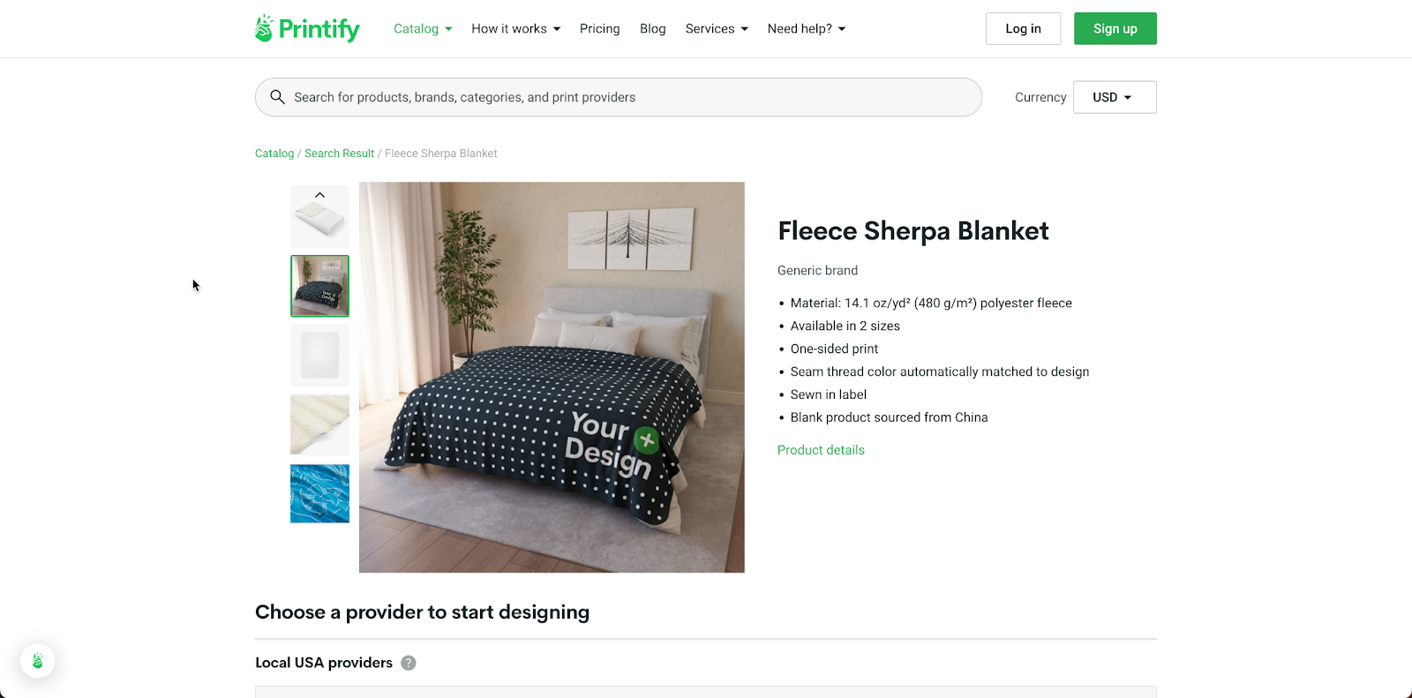Expand the How it works dropdown
The height and width of the screenshot is (698, 1412).
pyautogui.click(x=515, y=28)
